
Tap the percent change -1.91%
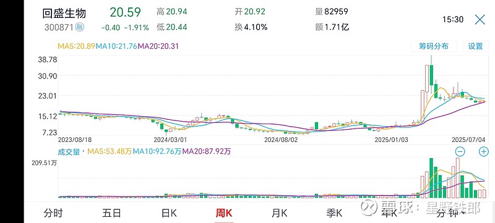point(136,28)
